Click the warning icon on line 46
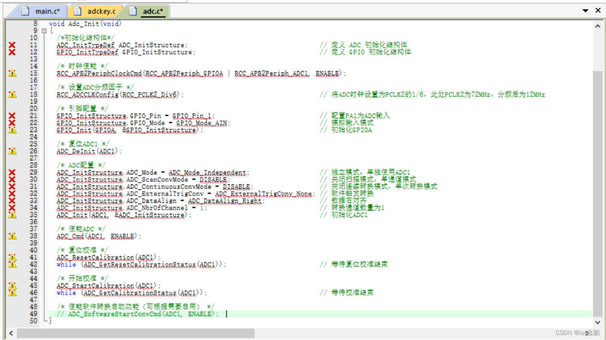This screenshot has height=340, width=606. coord(12,292)
